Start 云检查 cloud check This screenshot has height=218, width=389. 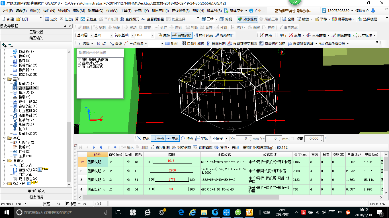89,19
